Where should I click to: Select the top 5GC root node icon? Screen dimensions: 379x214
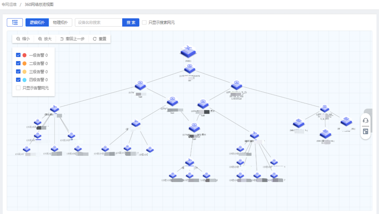pyautogui.click(x=188, y=52)
